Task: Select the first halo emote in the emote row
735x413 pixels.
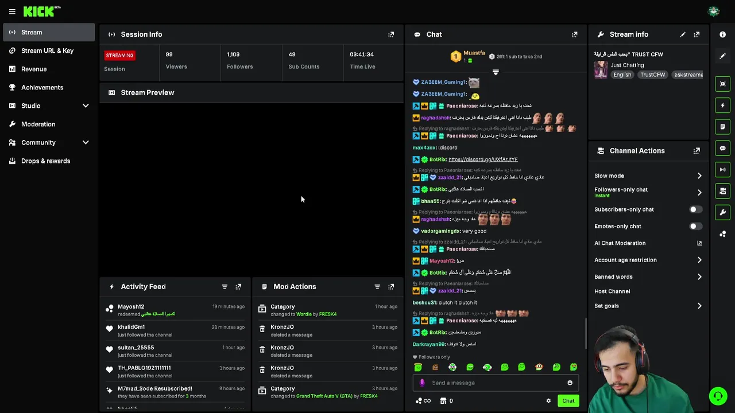Action: [x=418, y=367]
